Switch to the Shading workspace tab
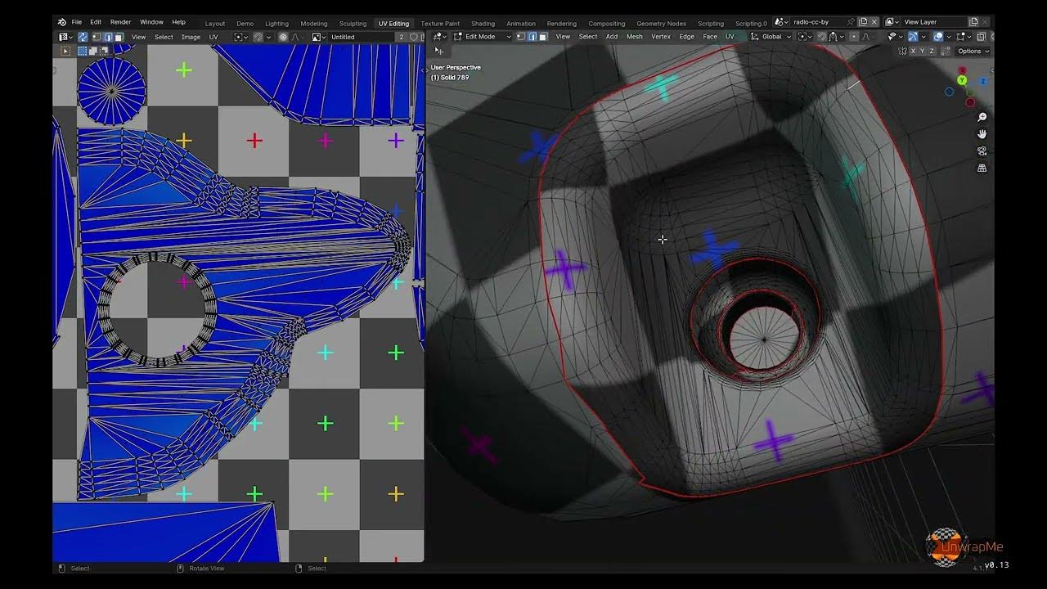 tap(483, 24)
